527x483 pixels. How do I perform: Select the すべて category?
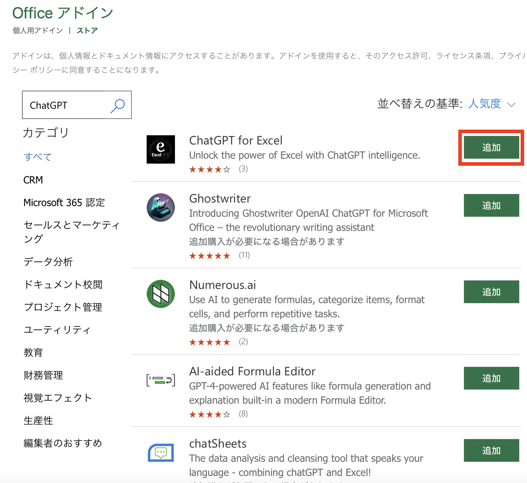pyautogui.click(x=38, y=157)
